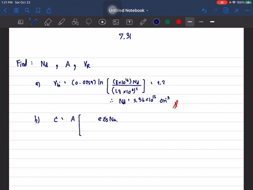Select the Eraser tool
Image resolution: width=253 pixels, height=190 pixels.
[48, 22]
